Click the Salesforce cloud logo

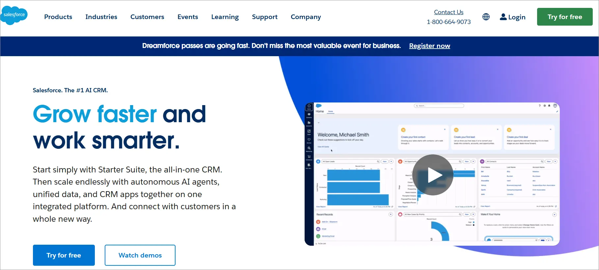[x=14, y=15]
